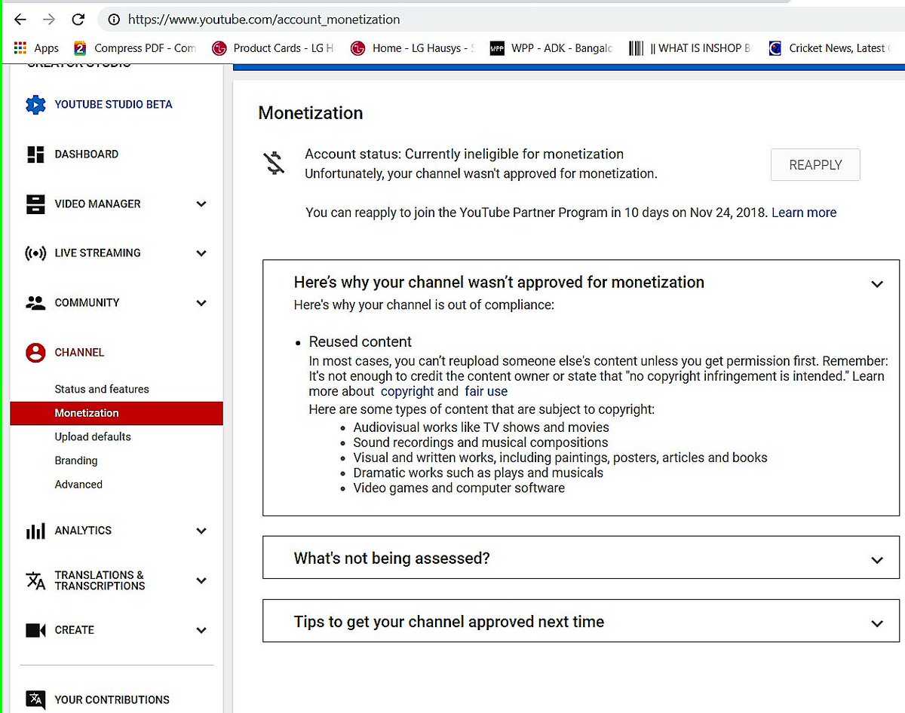
Task: Click the YouTube Studio Beta gear icon
Action: [35, 105]
